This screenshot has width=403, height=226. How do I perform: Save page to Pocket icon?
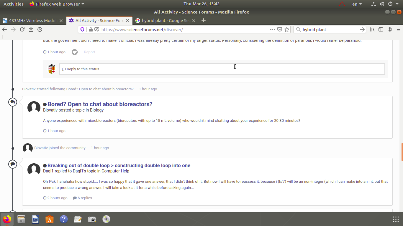coord(280,29)
